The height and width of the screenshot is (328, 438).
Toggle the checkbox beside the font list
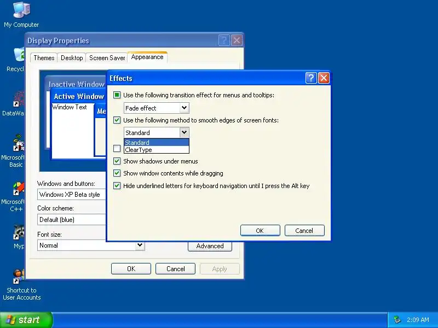[117, 148]
